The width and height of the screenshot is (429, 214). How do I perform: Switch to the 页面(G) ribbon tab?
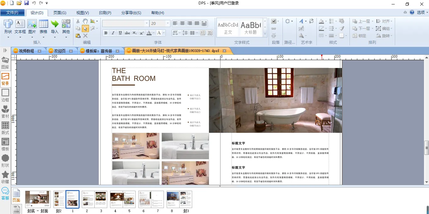click(60, 13)
